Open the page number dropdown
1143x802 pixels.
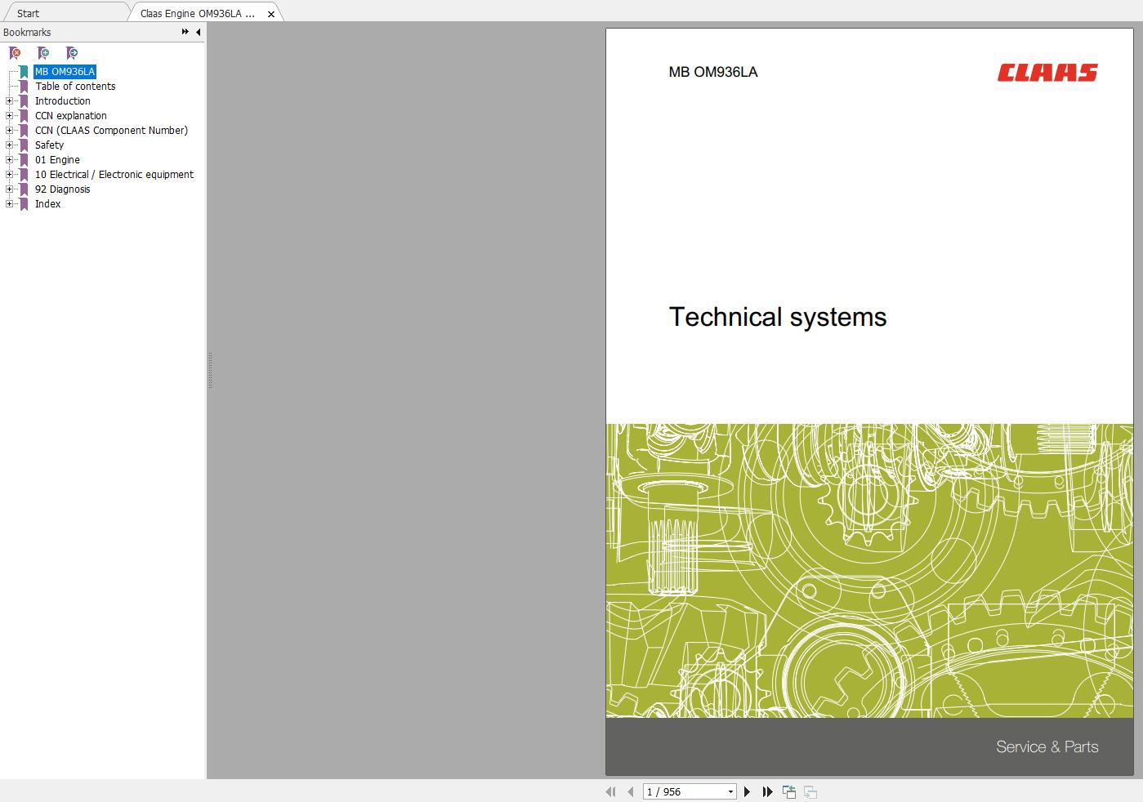(730, 791)
